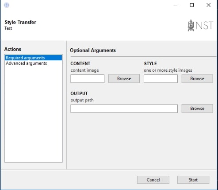Minimize the Style Transfer window
This screenshot has width=218, height=190.
tap(175, 5)
